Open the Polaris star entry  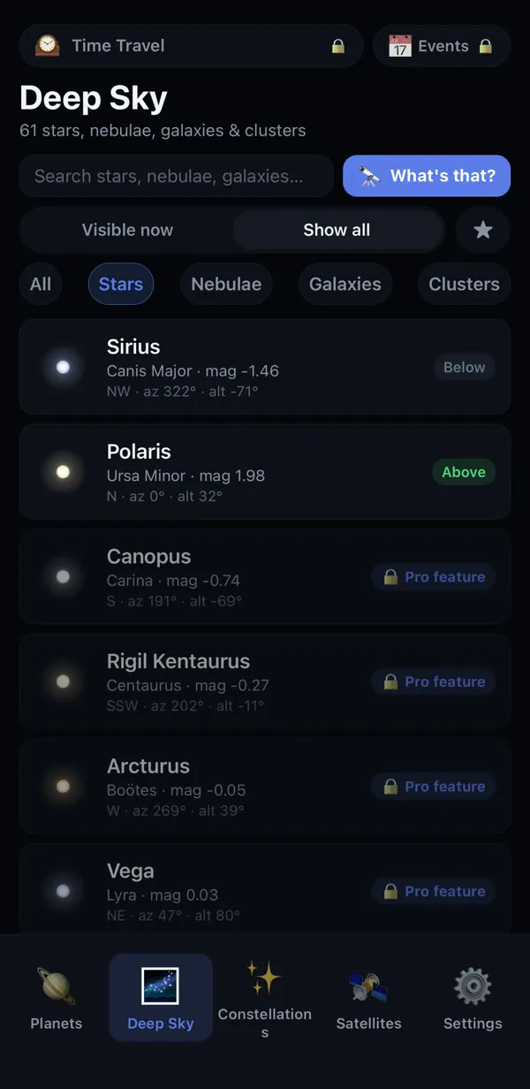[x=265, y=472]
